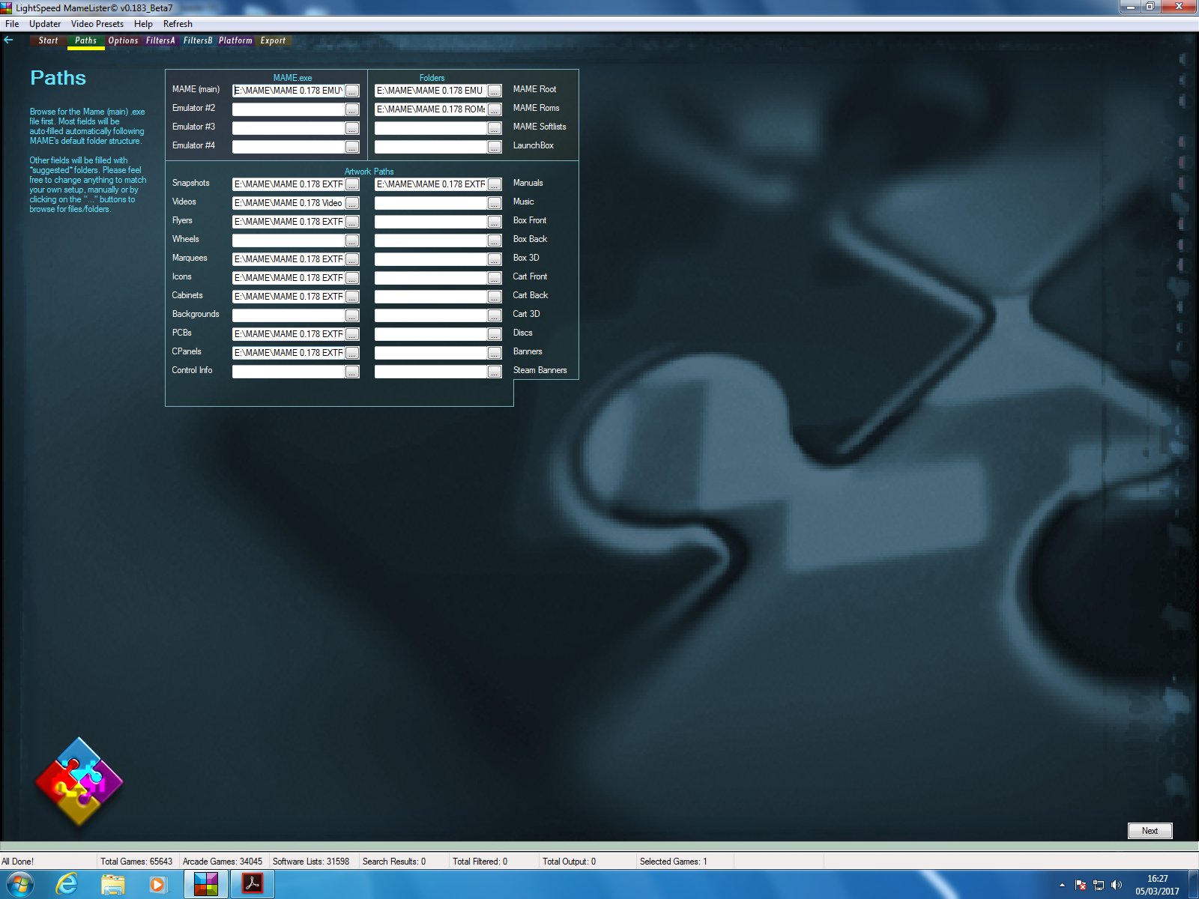
Task: Click the Emulator #2 path field
Action: coord(289,109)
